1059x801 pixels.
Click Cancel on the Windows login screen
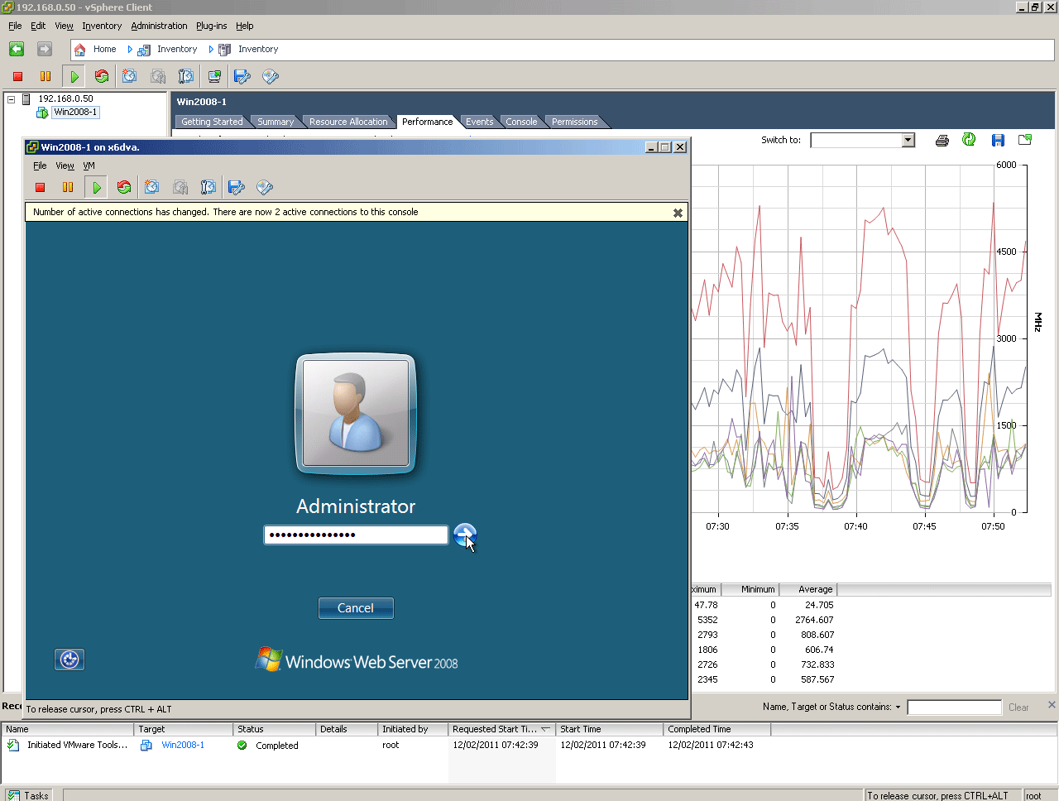(x=356, y=608)
